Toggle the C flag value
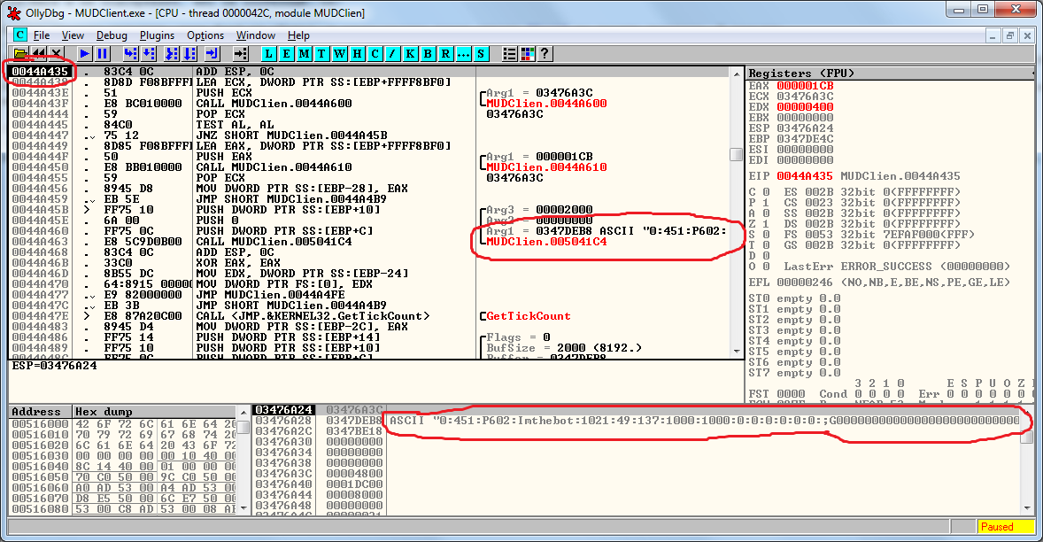1043x542 pixels. click(x=766, y=192)
